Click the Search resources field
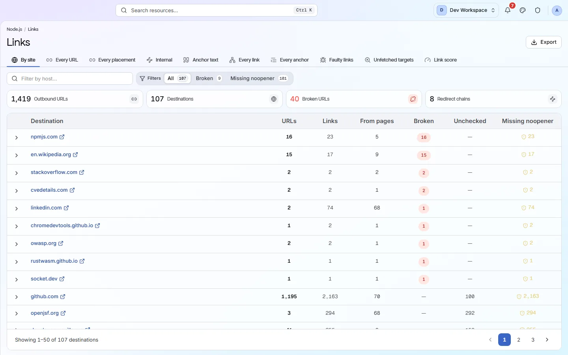Viewport: 568px width, 355px height. [217, 10]
